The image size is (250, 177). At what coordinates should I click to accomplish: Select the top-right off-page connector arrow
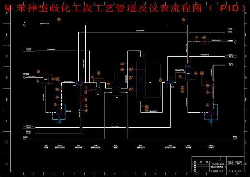tap(231, 32)
